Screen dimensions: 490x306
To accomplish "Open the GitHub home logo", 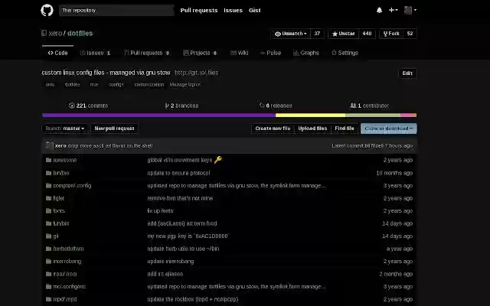I will pyautogui.click(x=47, y=10).
